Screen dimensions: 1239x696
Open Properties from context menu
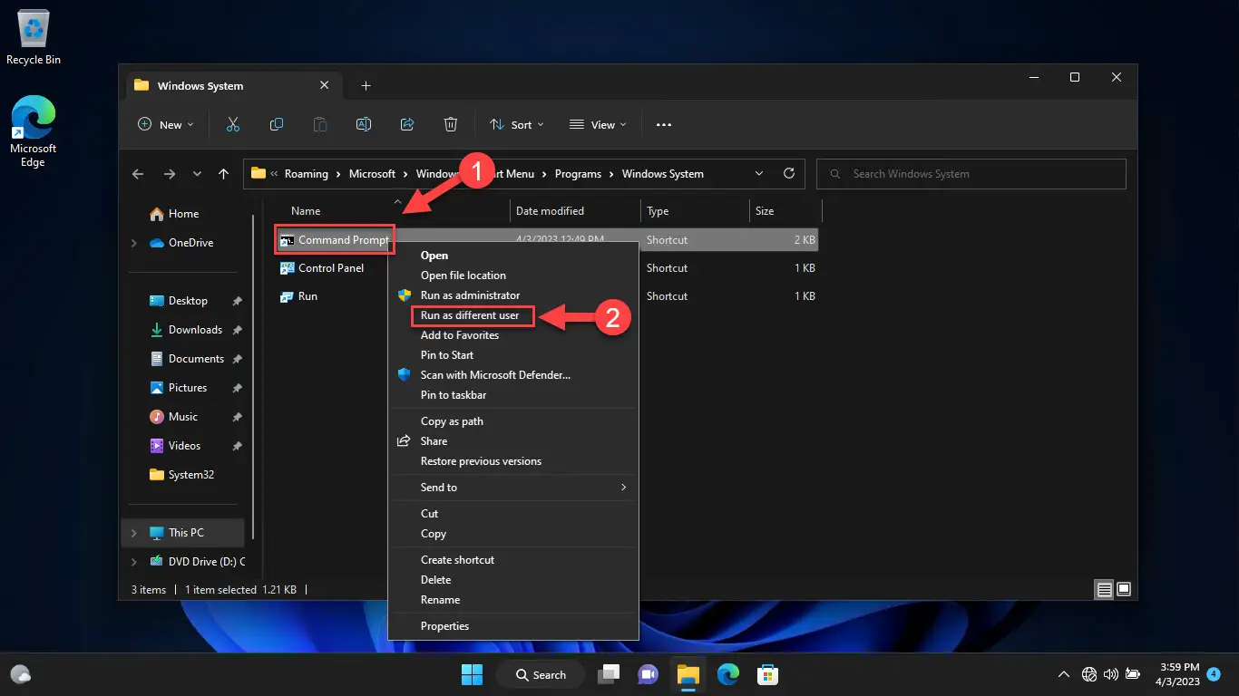click(512, 626)
